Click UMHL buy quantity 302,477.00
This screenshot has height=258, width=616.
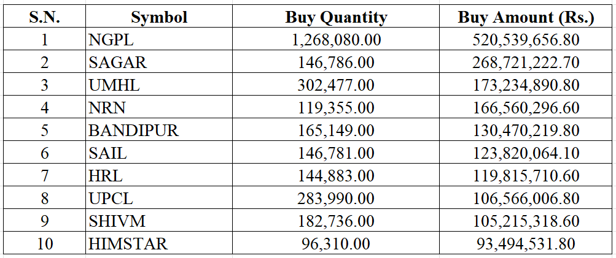(x=336, y=86)
